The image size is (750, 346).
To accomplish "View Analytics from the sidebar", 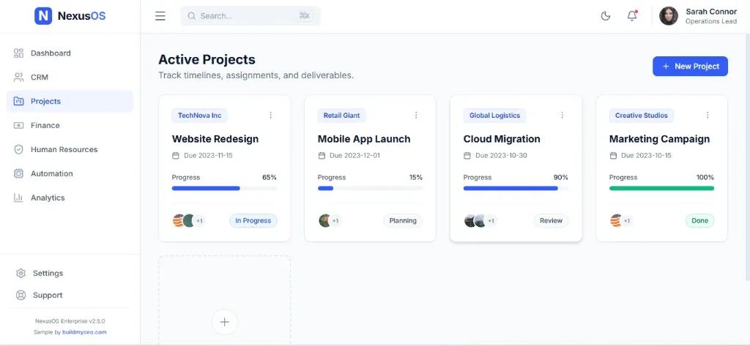I will pos(48,198).
